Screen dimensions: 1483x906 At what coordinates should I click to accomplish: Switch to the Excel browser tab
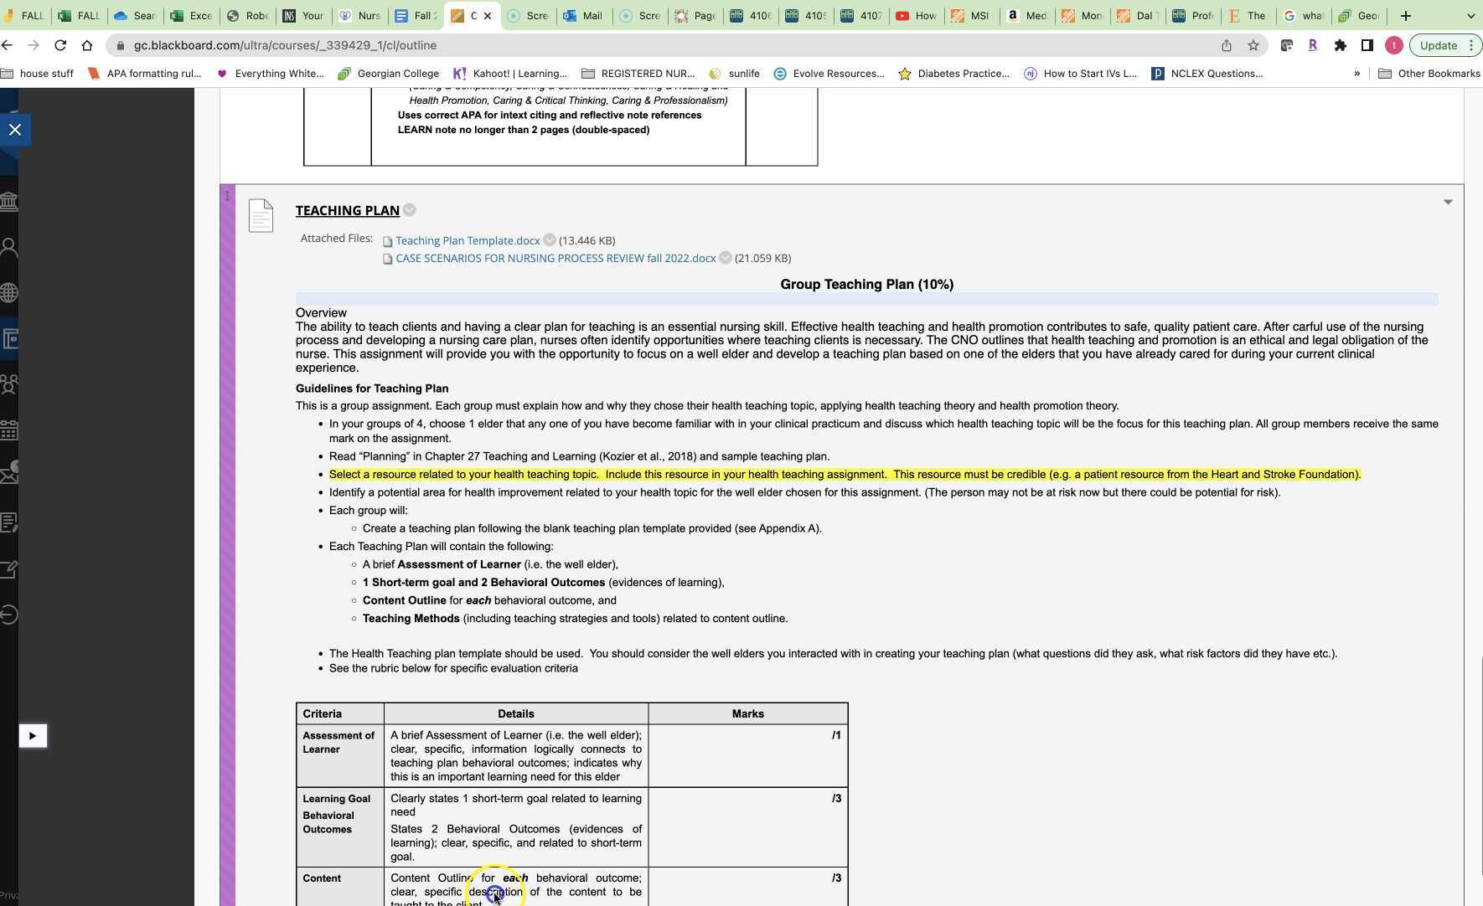point(191,15)
